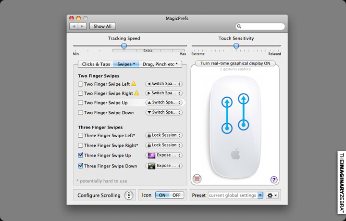Viewport: 346px width, 221px height.
Task: Open the Two Finger Swipe Down action dropdown
Action: 164,112
